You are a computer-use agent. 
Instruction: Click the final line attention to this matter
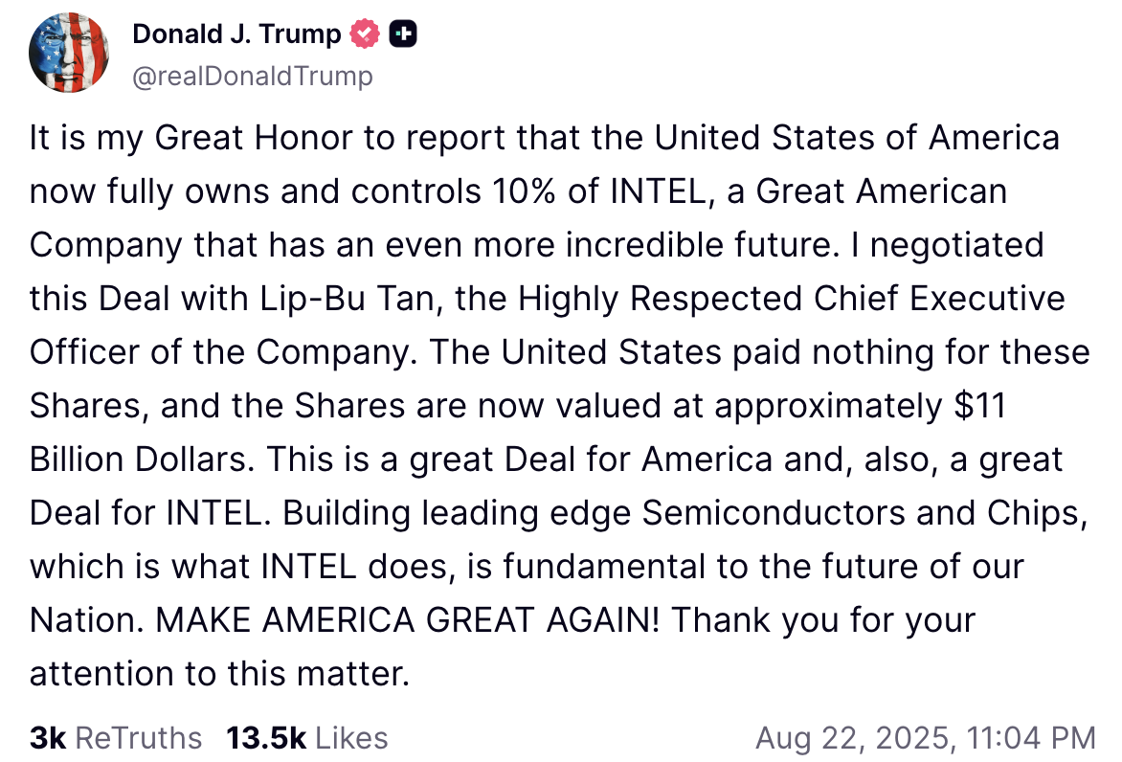tap(219, 673)
